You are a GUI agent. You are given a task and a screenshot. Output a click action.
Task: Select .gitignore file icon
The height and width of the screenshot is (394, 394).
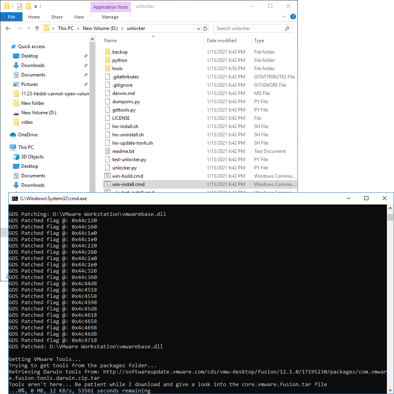pyautogui.click(x=108, y=85)
